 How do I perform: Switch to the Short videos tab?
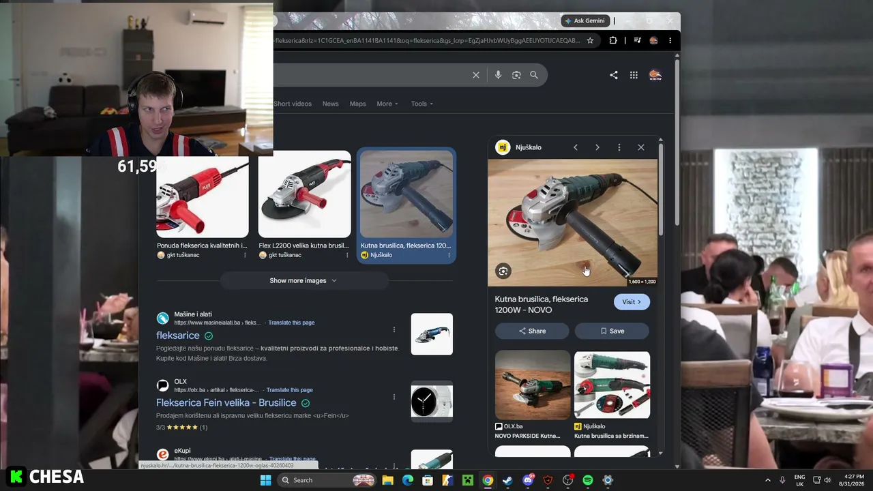click(x=293, y=104)
